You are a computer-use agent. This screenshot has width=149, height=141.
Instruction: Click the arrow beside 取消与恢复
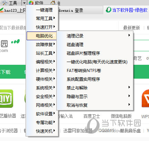point(129,105)
